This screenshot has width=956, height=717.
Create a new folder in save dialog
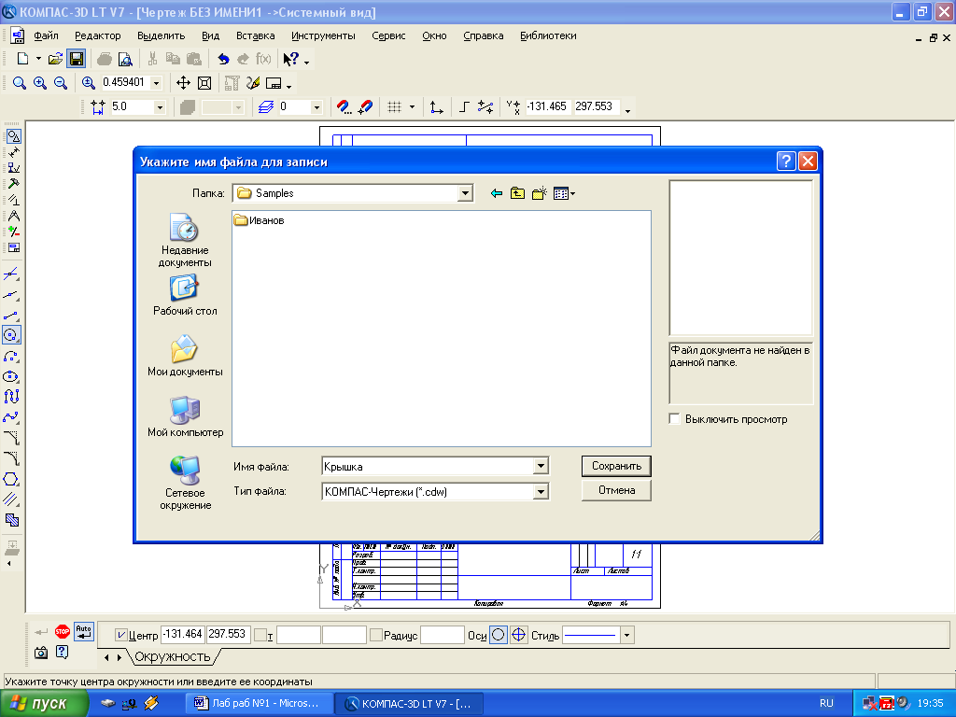pyautogui.click(x=539, y=194)
